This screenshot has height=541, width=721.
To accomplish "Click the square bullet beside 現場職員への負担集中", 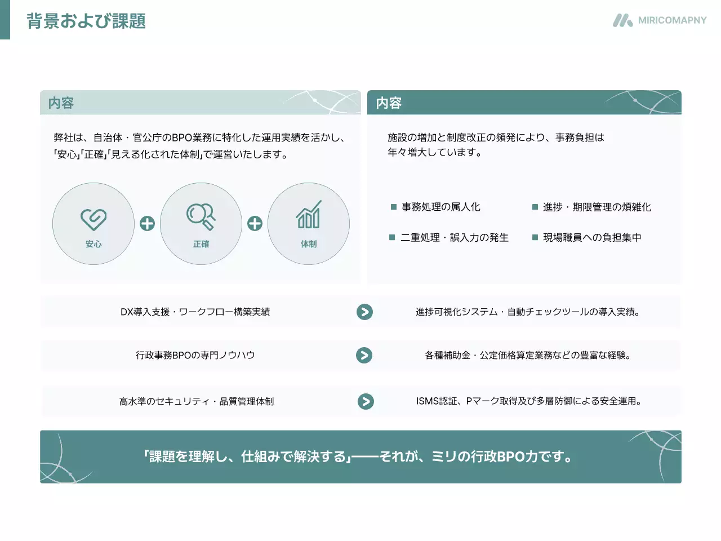I will point(534,237).
